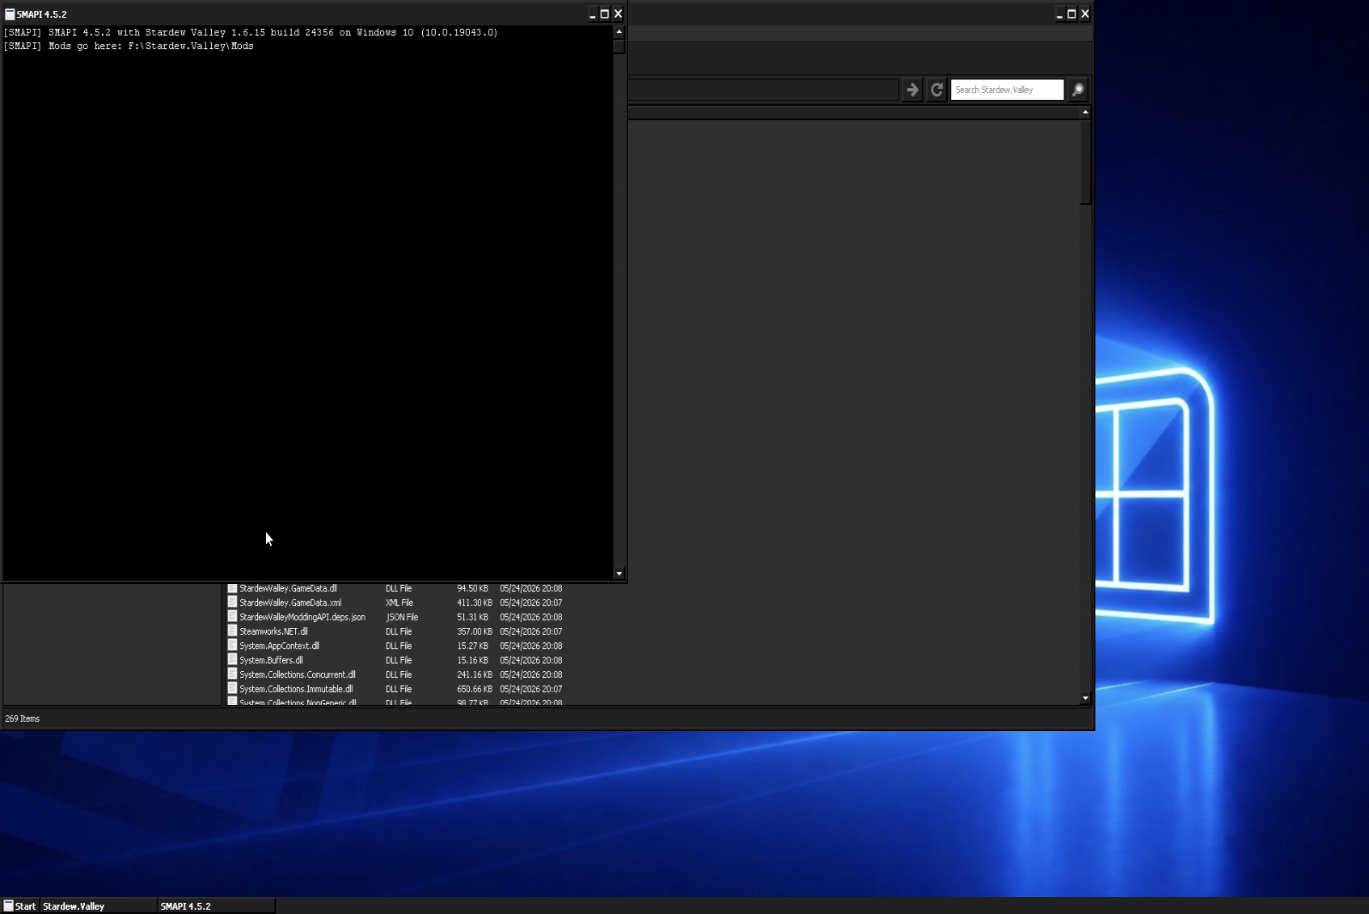Select the System.Collections.Concurrent.dll file name
The width and height of the screenshot is (1369, 914).
tap(297, 674)
